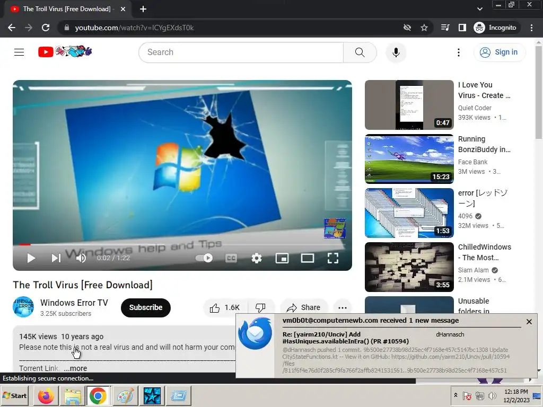Open Chrome tab search dropdown arrow
This screenshot has width=543, height=407.
click(x=480, y=9)
